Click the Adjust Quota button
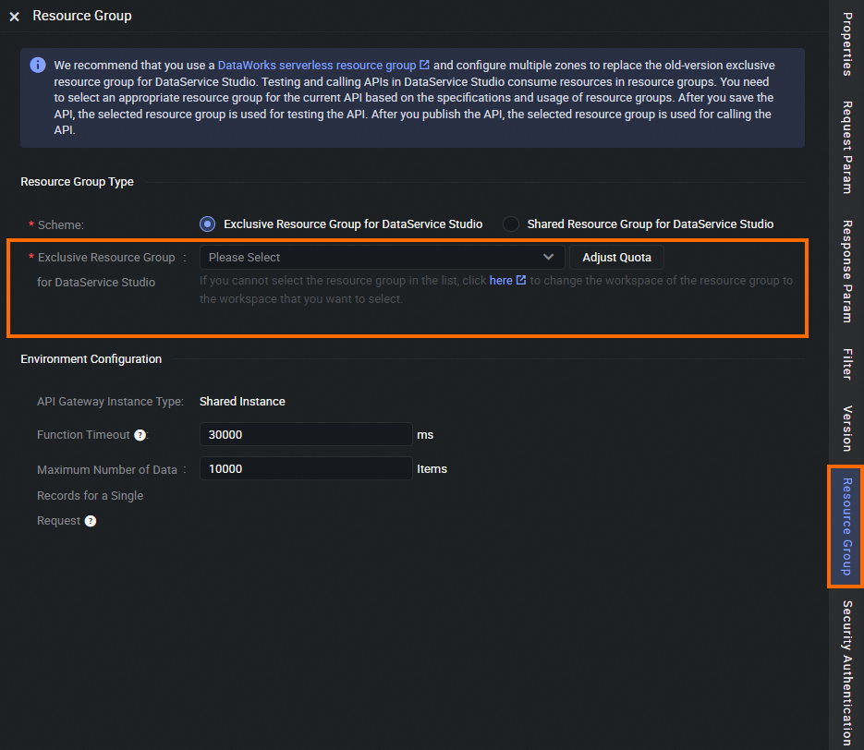The image size is (864, 750). click(616, 257)
